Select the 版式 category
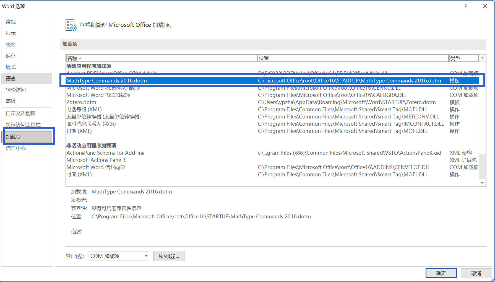Image resolution: width=495 pixels, height=282 pixels. (x=27, y=67)
